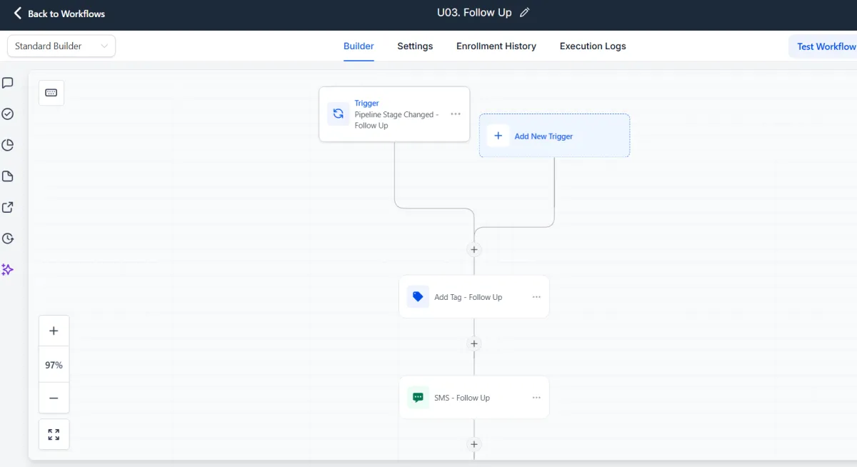The width and height of the screenshot is (857, 467).
Task: Open the comments icon in left sidebar
Action: (8, 83)
